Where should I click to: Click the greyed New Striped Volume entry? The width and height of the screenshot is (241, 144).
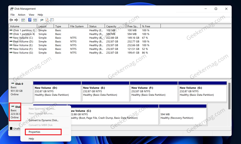[x=41, y=113]
